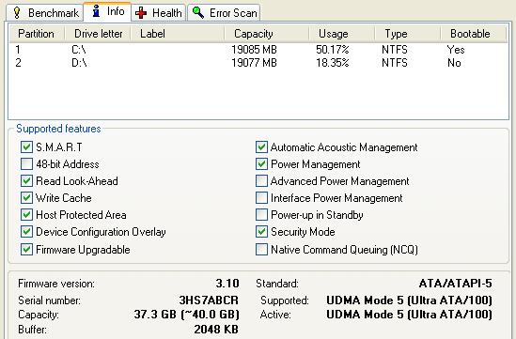Click the magnifier Error Scan icon
Image resolution: width=516 pixels, height=339 pixels.
coord(198,12)
